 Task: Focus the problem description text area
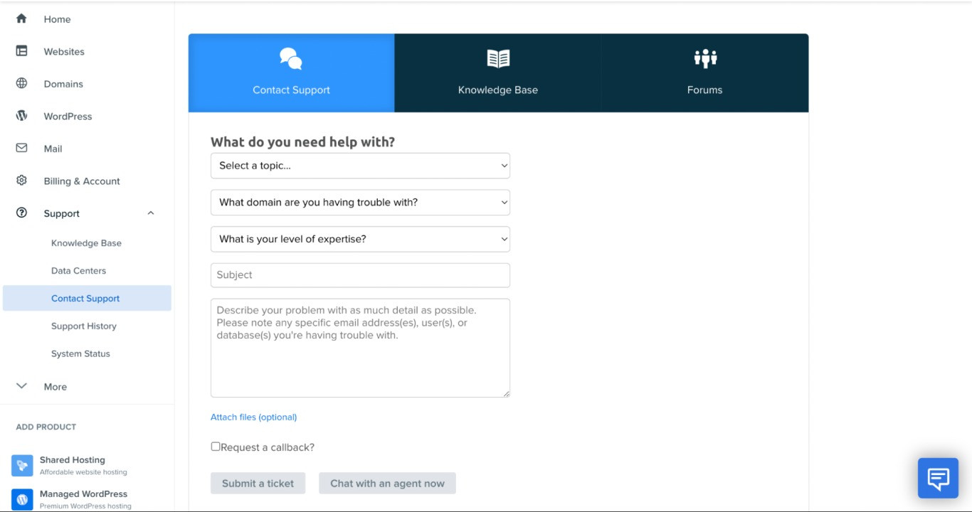click(x=360, y=348)
